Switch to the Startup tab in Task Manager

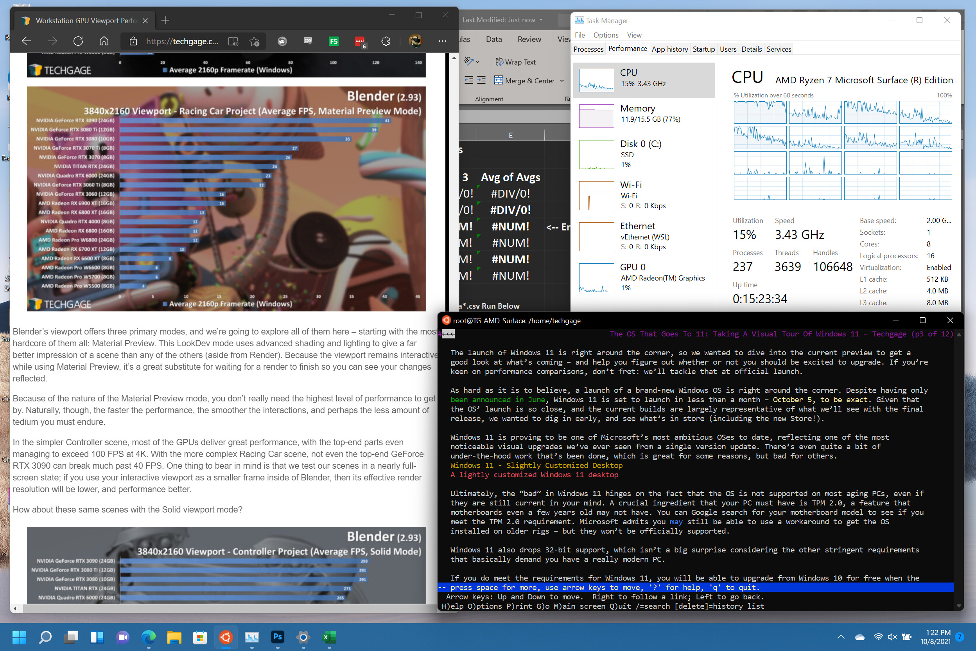point(703,49)
